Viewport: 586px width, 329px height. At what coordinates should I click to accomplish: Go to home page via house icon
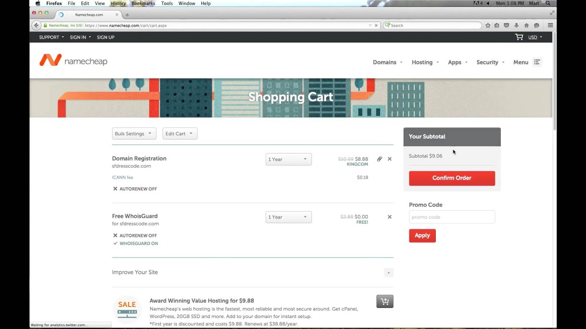pyautogui.click(x=526, y=26)
